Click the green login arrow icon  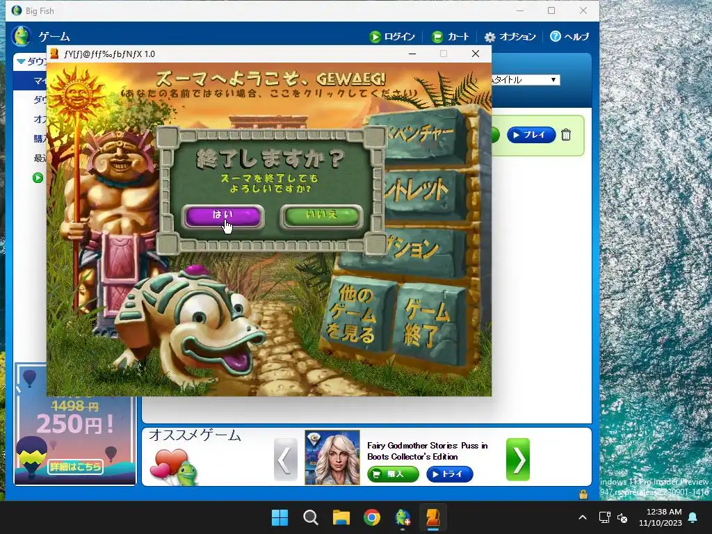pyautogui.click(x=375, y=37)
